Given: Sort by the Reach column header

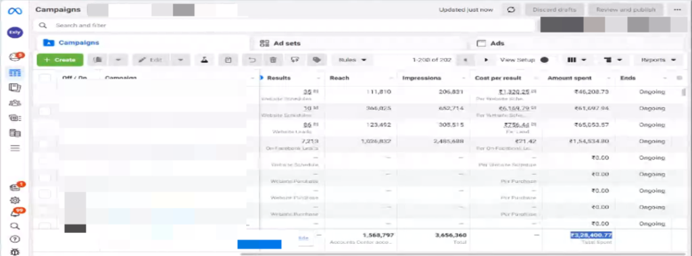Looking at the screenshot, I should point(339,78).
